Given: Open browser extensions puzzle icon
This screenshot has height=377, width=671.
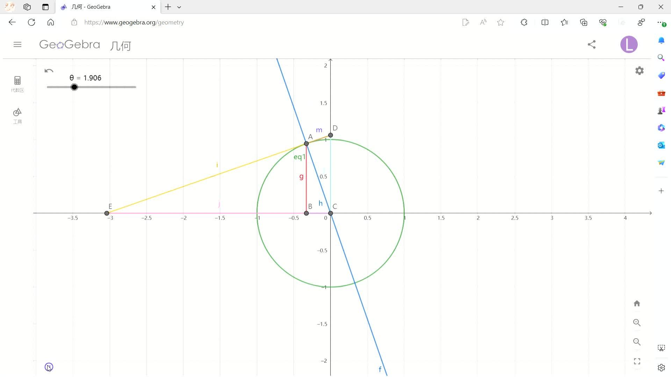Looking at the screenshot, I should click(x=524, y=22).
